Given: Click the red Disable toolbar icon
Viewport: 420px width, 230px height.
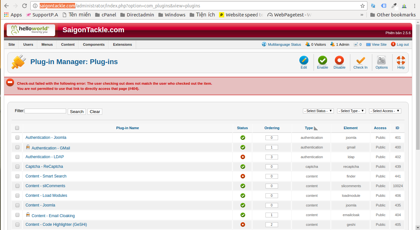Looking at the screenshot, I should click(339, 60).
